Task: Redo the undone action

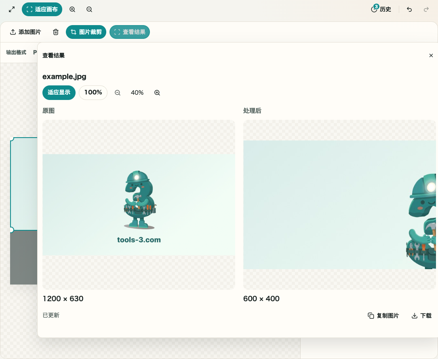Action: [x=426, y=10]
